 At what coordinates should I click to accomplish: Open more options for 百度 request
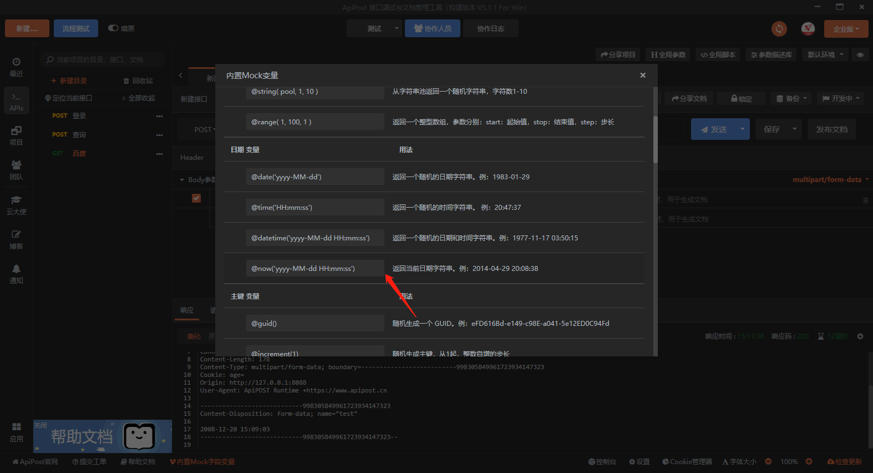pyautogui.click(x=160, y=154)
